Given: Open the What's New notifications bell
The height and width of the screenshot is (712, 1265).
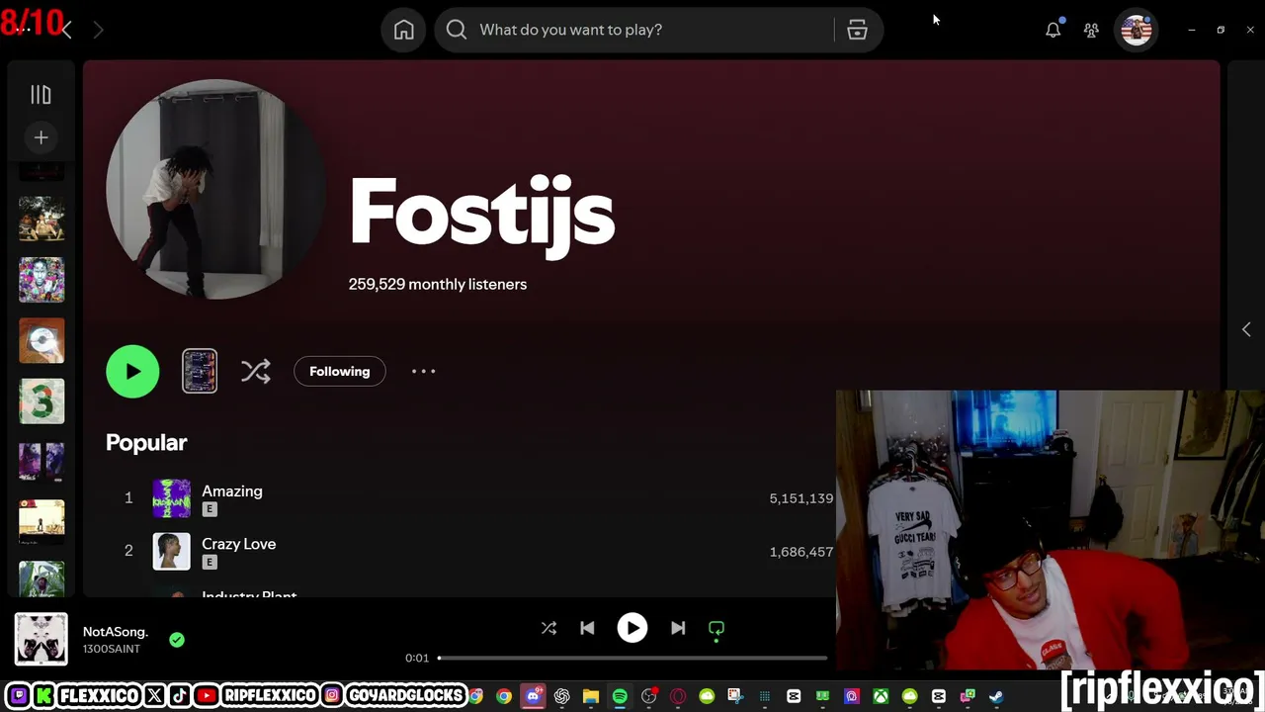Looking at the screenshot, I should click(x=1054, y=30).
